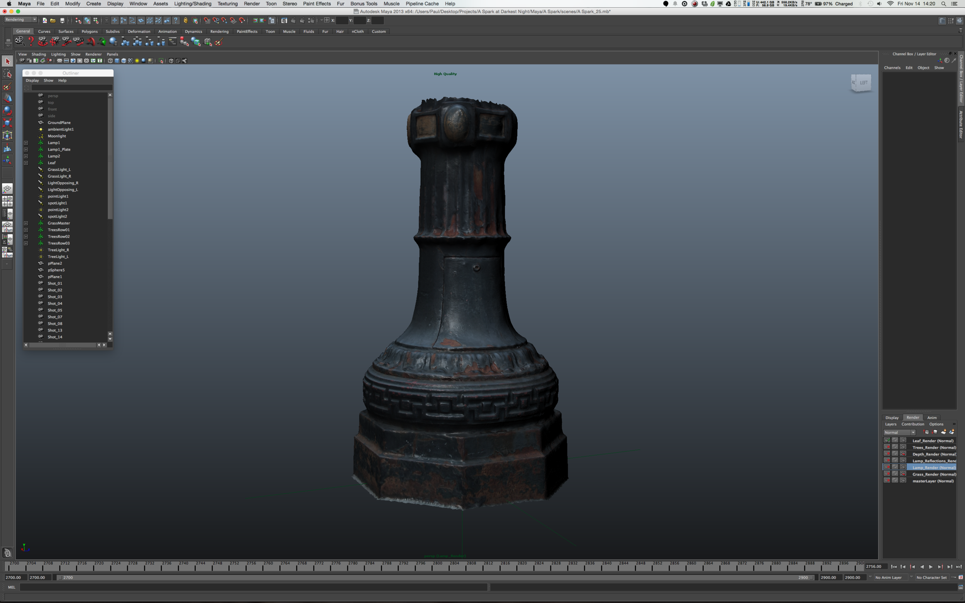Enable snap to points magnet icon

tap(224, 20)
